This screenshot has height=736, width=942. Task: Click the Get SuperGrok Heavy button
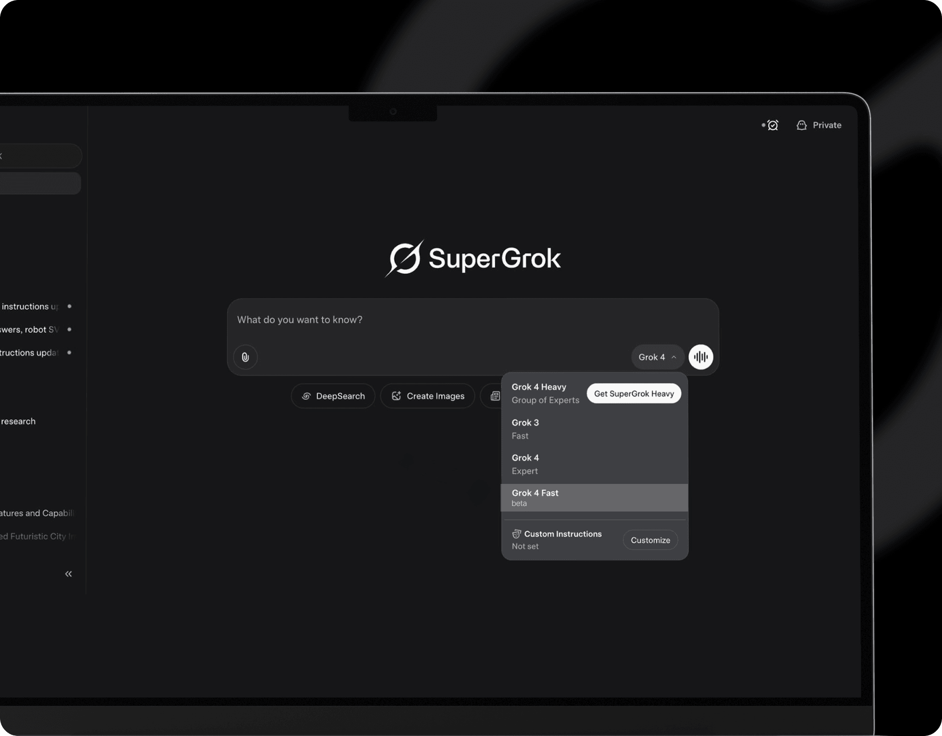click(633, 394)
